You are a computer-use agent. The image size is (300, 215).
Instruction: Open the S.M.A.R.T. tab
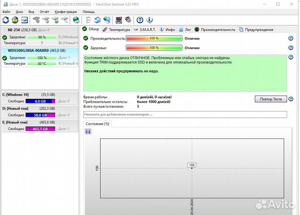pyautogui.click(x=145, y=30)
